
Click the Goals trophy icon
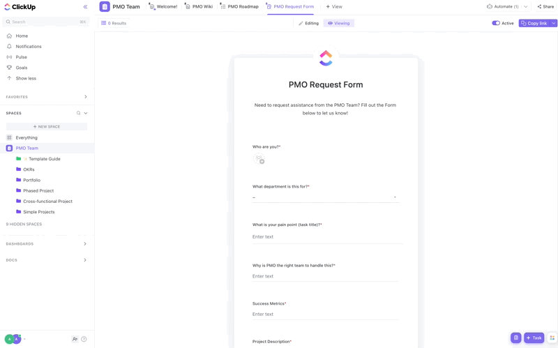[9, 68]
